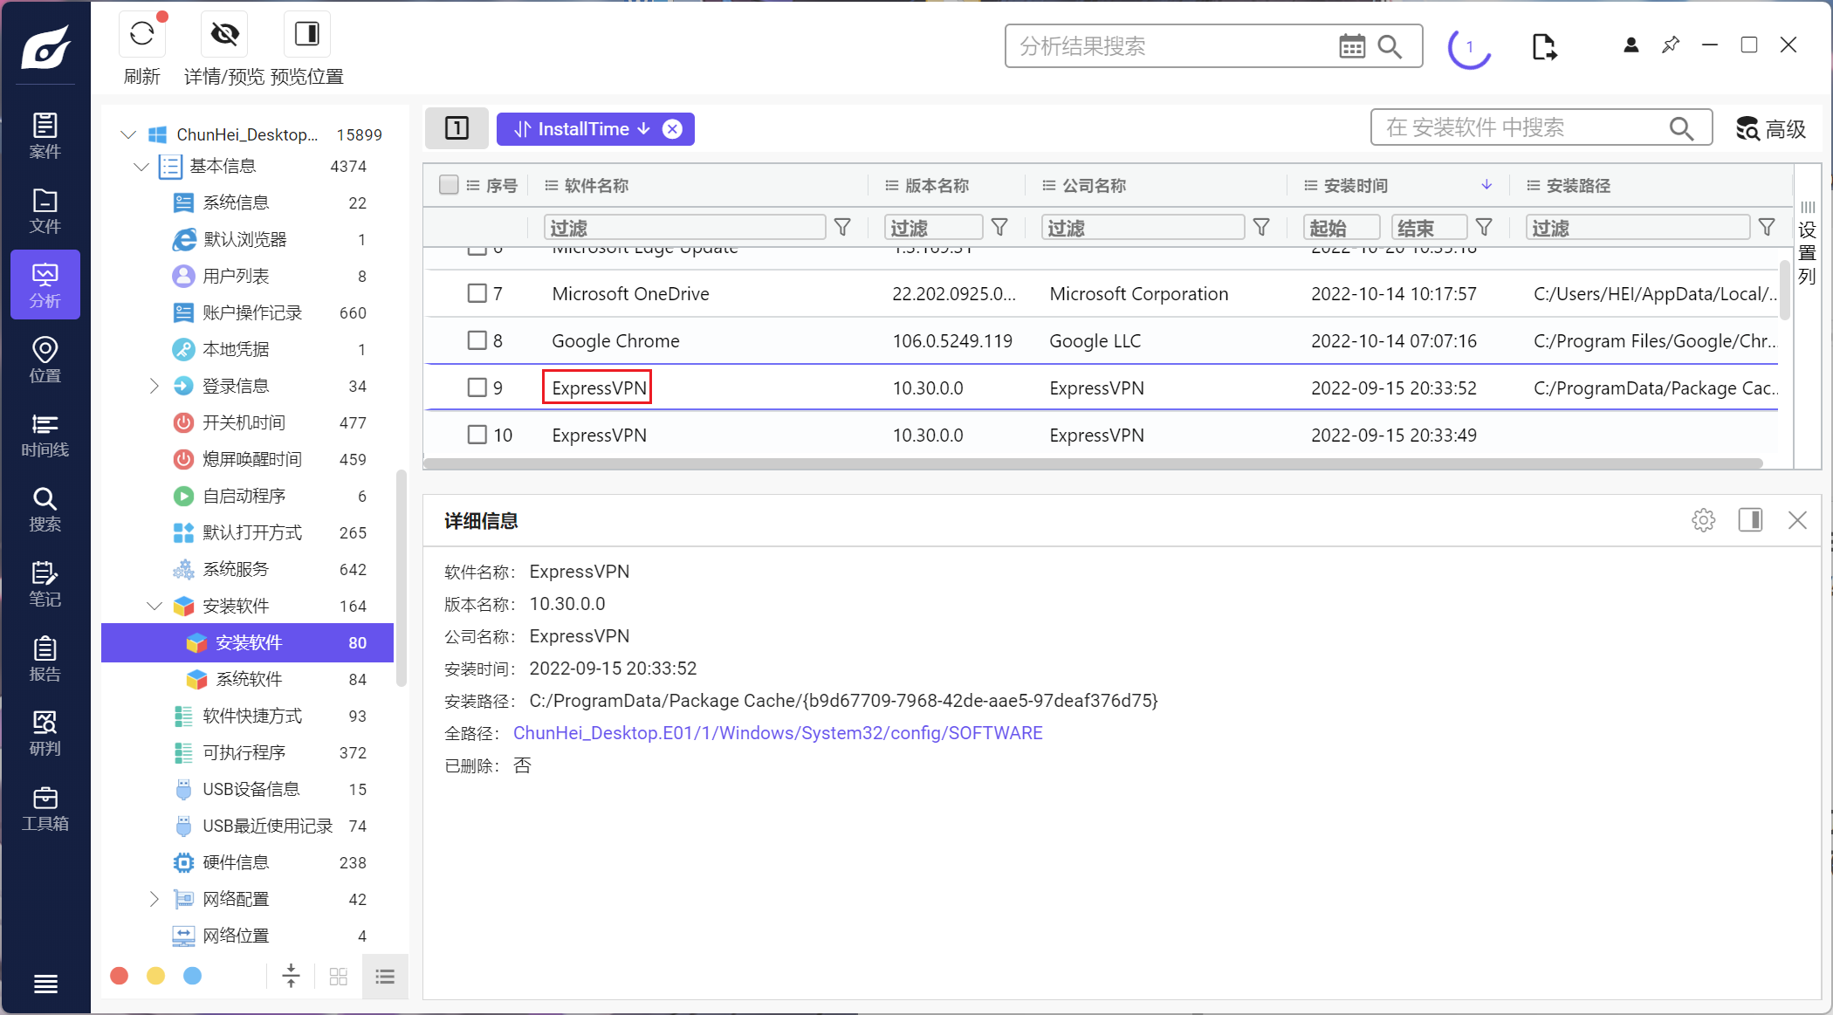Click the hamburger menu at sidebar bottom
The width and height of the screenshot is (1833, 1015).
coord(45,984)
